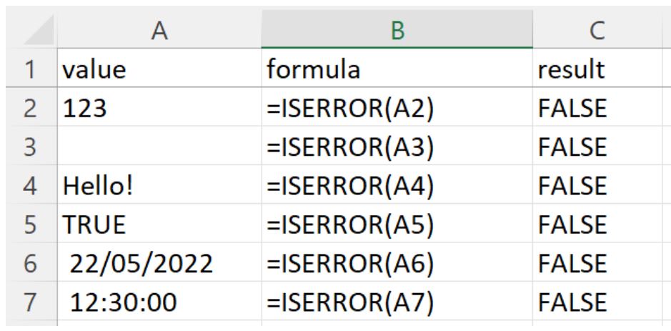Select row 3 header
The image size is (671, 331).
tap(28, 150)
